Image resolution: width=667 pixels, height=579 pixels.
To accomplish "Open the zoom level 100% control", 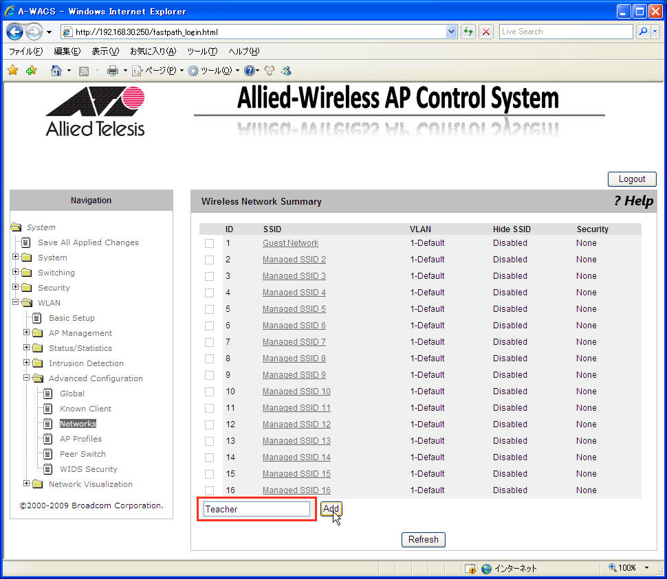I will [x=628, y=568].
